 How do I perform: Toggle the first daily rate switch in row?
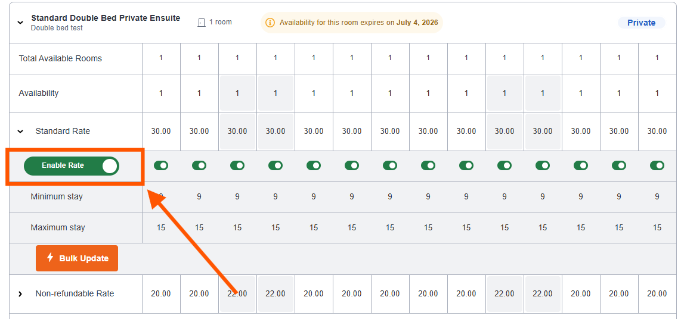point(161,165)
